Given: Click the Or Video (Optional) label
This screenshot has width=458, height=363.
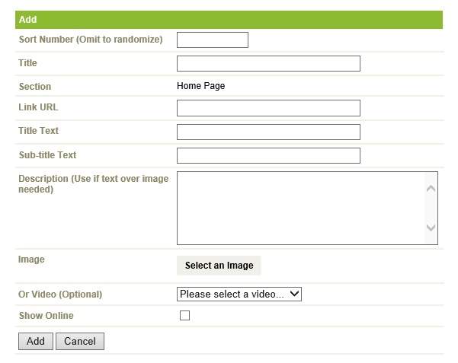Looking at the screenshot, I should point(60,295).
